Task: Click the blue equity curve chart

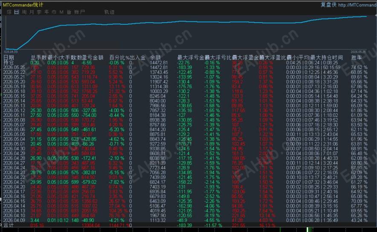Action: click(186, 32)
